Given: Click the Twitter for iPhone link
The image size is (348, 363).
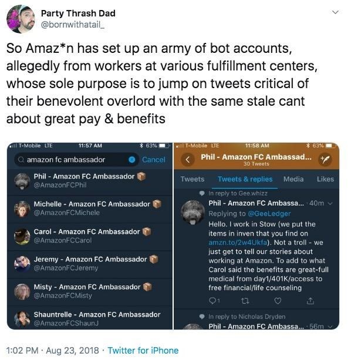Looking at the screenshot, I should pos(143,350).
